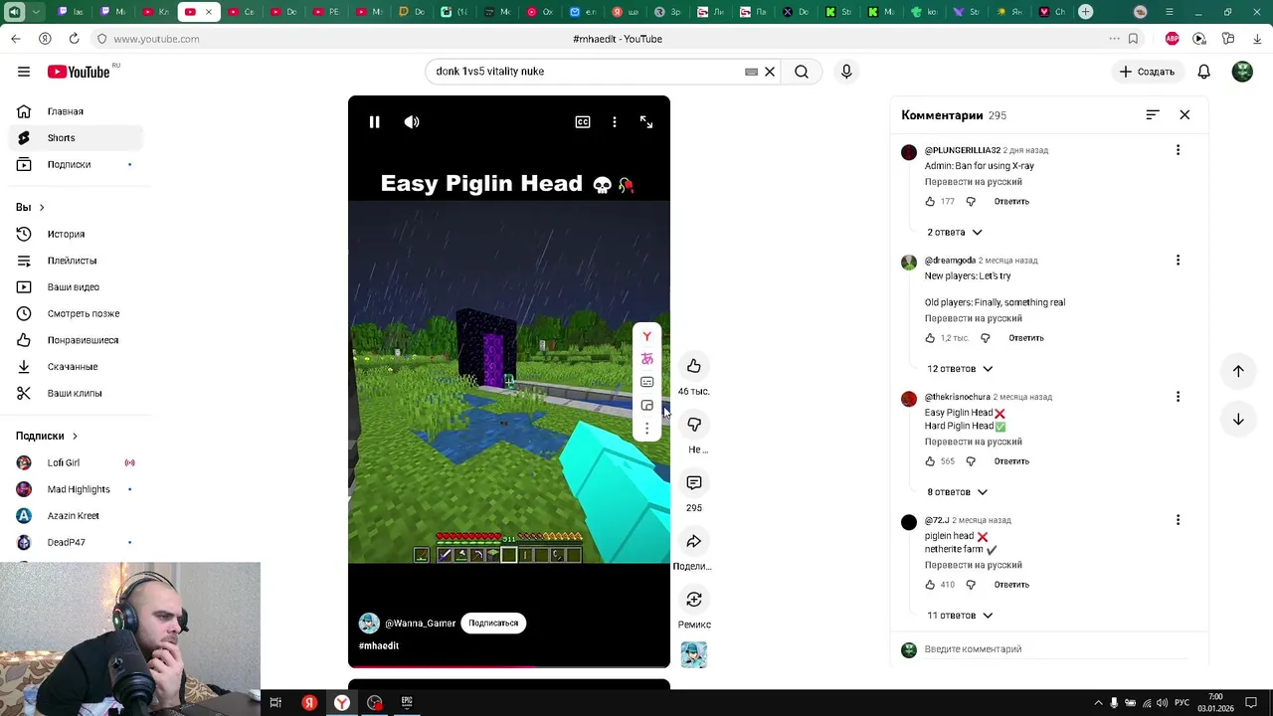Open История in the sidebar
The width and height of the screenshot is (1273, 716).
point(76,235)
